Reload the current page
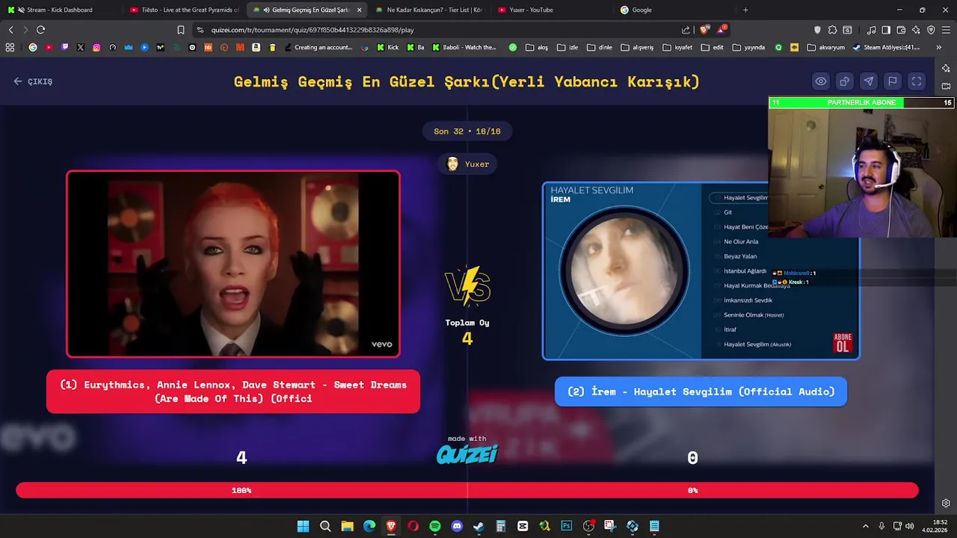Screen dimensions: 957x538 [40, 30]
